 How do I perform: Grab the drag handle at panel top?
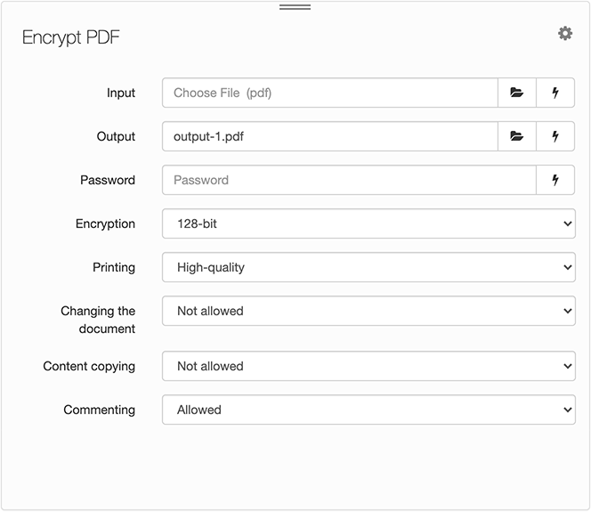click(x=295, y=7)
